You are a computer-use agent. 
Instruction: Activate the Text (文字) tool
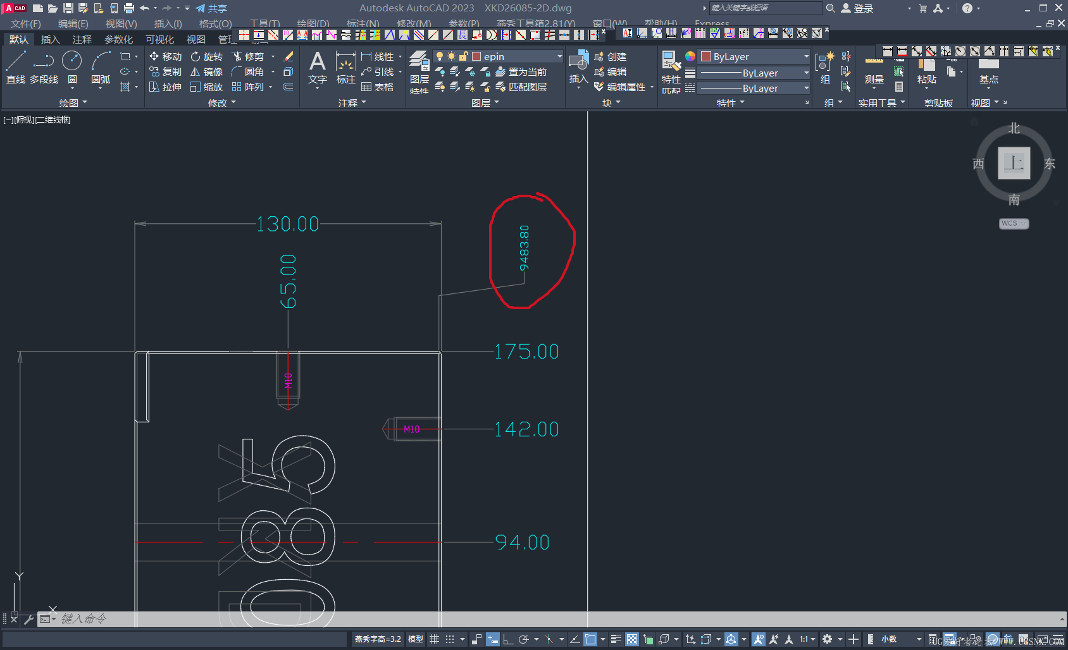(317, 68)
